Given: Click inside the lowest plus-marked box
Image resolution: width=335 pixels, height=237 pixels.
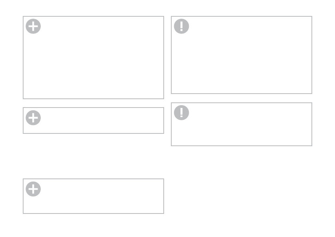Looking at the screenshot, I should tap(93, 196).
